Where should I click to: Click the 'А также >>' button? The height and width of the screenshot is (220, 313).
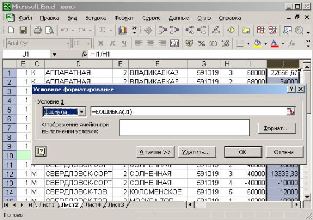pos(155,152)
